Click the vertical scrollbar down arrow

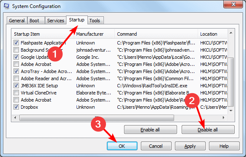(231, 111)
